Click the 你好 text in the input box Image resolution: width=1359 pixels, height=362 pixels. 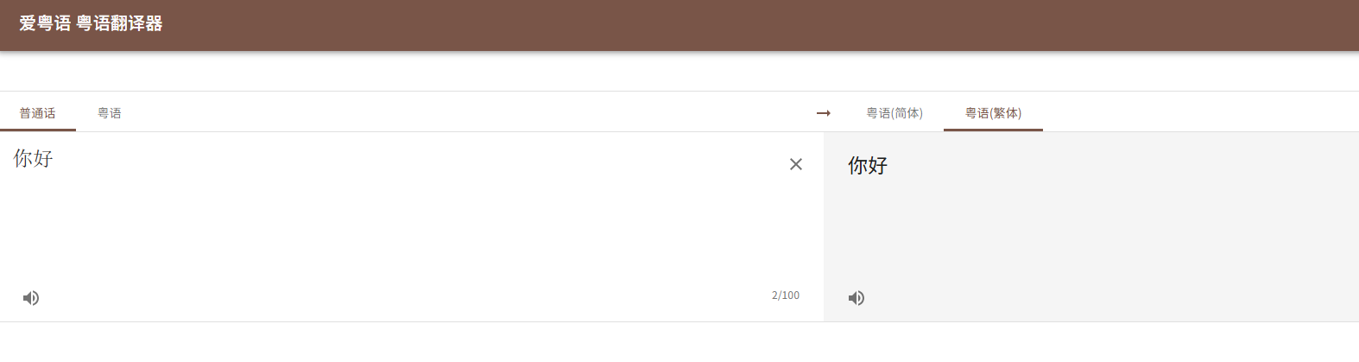pos(34,158)
